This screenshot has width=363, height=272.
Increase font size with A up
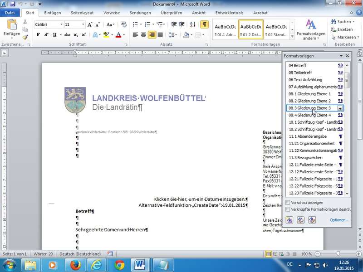[90, 24]
